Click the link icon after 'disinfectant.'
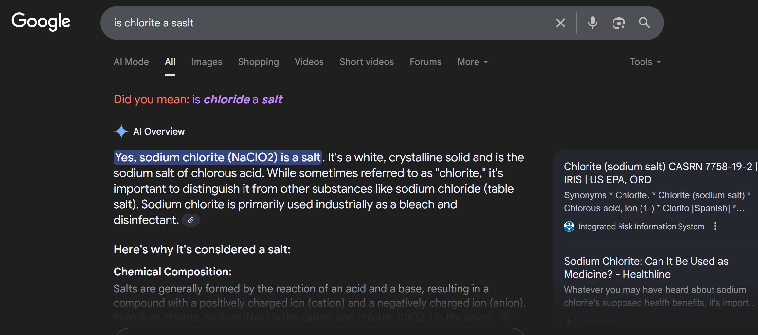Viewport: 758px width, 335px height. tap(190, 220)
